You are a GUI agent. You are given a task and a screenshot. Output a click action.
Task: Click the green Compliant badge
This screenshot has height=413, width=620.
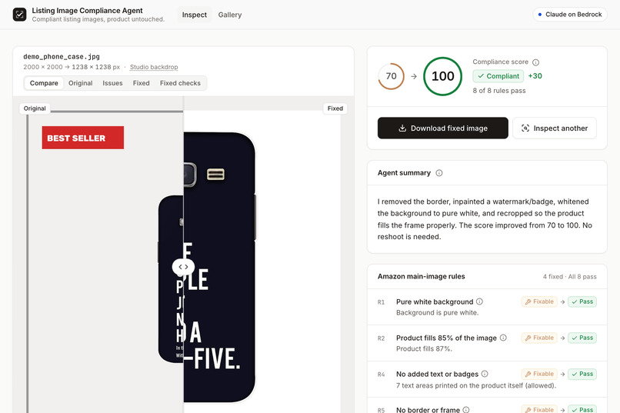click(x=498, y=76)
